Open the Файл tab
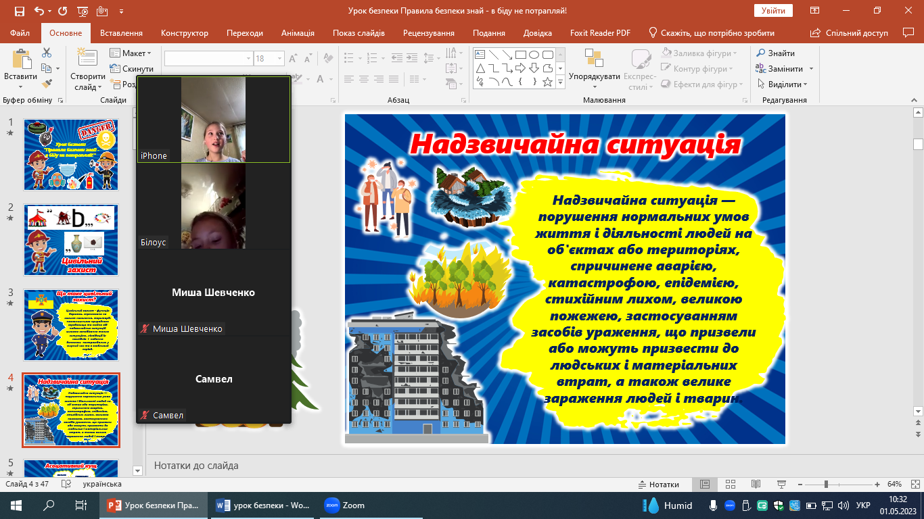Viewport: 924px width, 519px height. tap(20, 32)
